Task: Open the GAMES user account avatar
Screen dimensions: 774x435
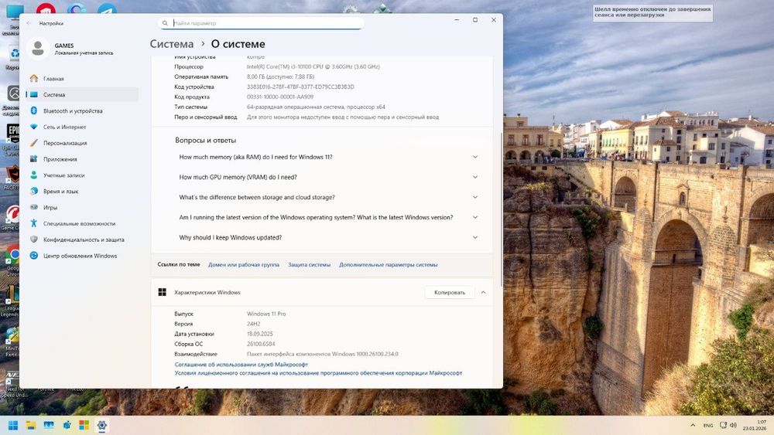Action: tap(37, 48)
